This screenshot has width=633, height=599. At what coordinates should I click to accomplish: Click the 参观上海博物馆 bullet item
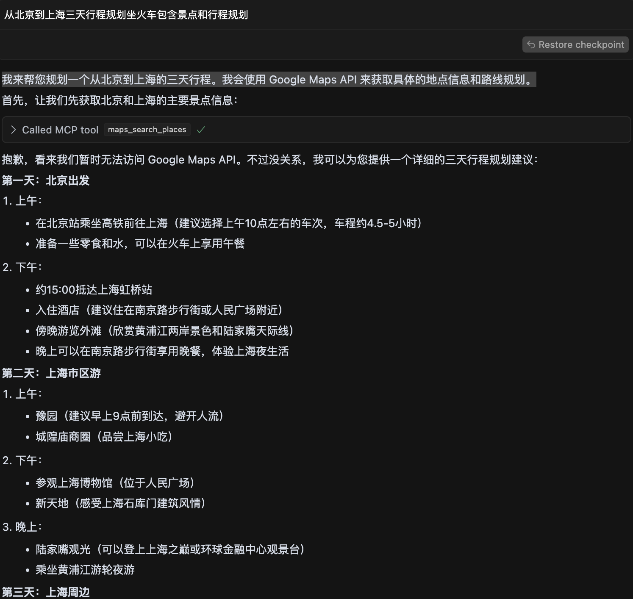[115, 483]
